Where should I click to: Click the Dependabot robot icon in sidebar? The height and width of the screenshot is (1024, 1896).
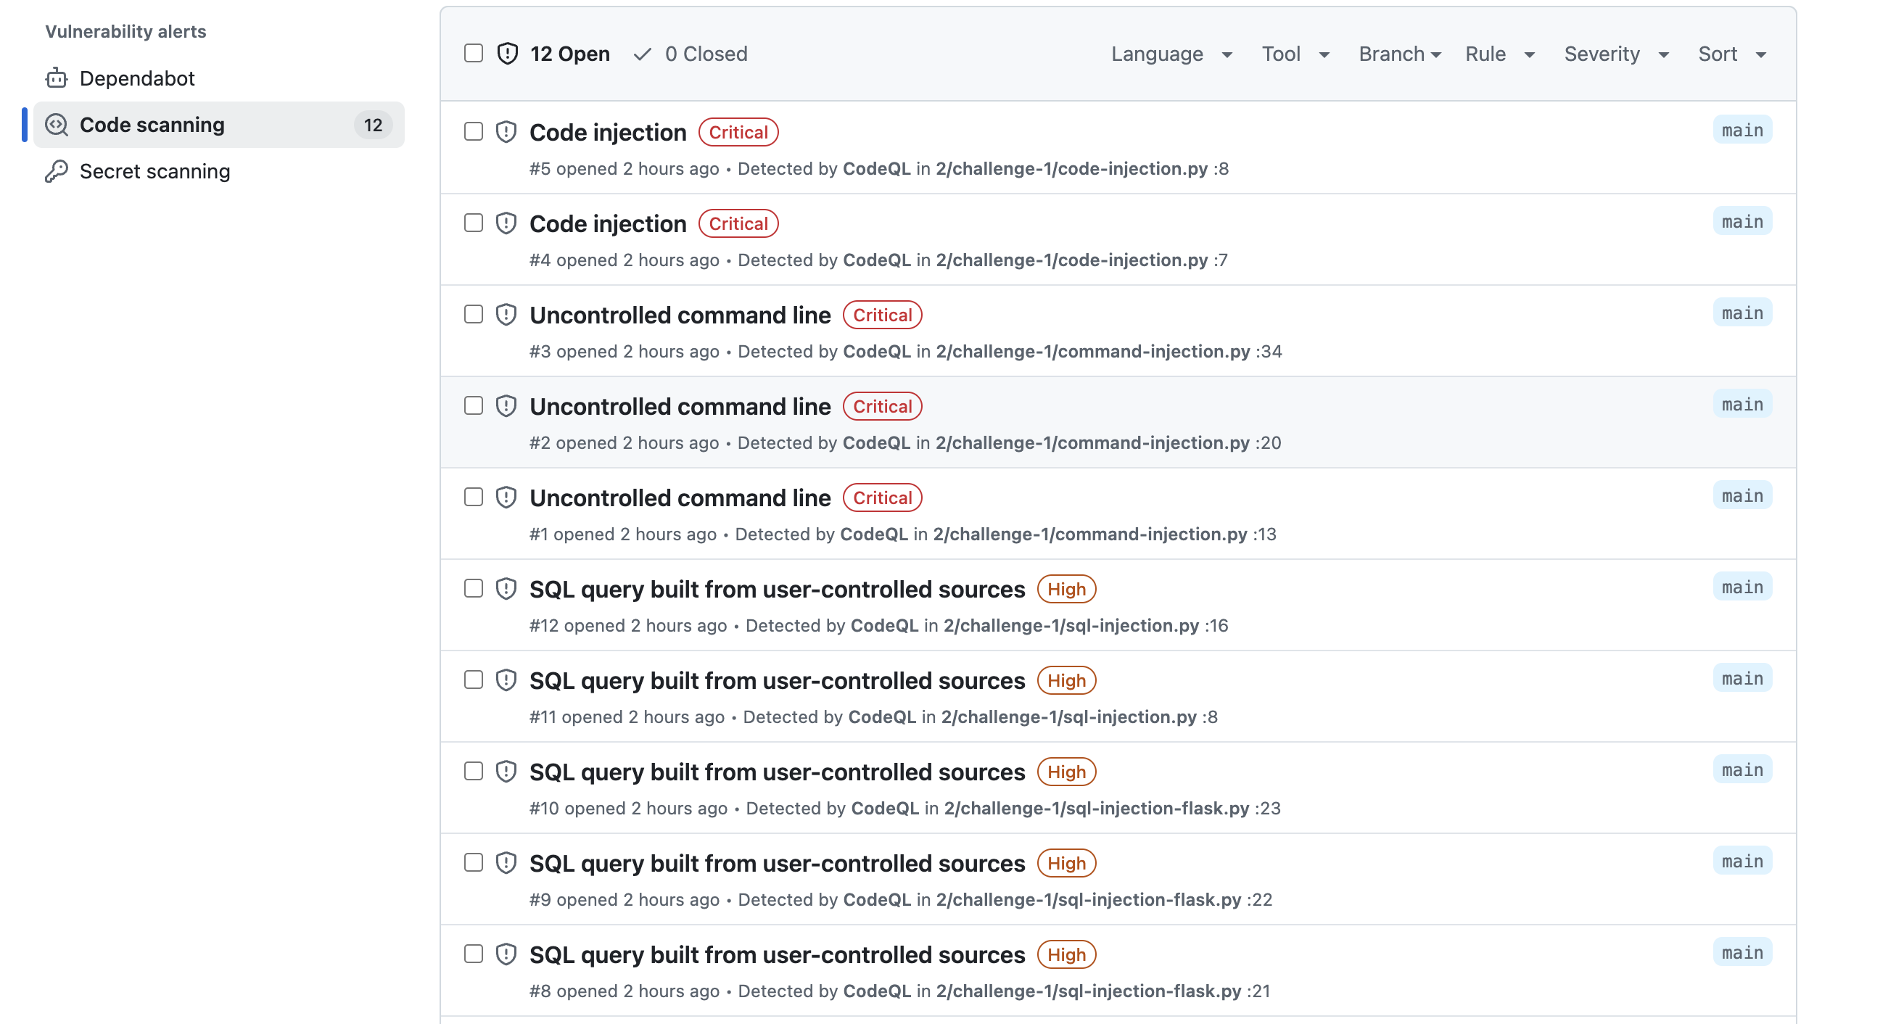point(56,78)
